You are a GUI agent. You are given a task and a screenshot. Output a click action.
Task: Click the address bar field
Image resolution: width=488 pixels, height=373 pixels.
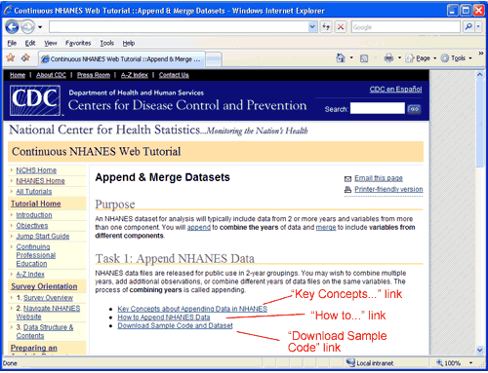(179, 27)
